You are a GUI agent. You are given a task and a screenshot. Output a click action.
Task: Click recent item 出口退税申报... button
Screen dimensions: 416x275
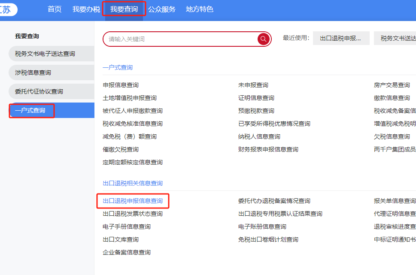tap(340, 38)
